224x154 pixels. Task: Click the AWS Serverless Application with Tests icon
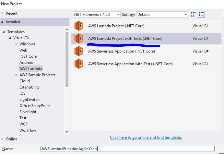[x=79, y=64]
